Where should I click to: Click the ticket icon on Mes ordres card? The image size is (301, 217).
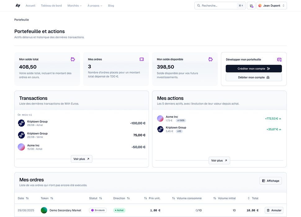pyautogui.click(x=142, y=59)
